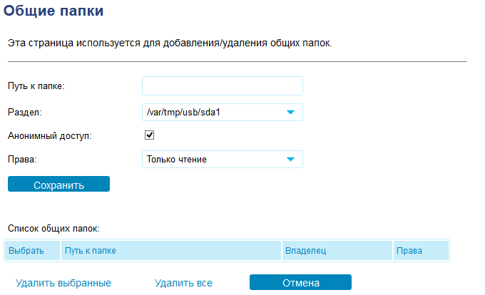Uncheck the Анонимный доступ checkbox
The width and height of the screenshot is (485, 295).
(x=150, y=135)
